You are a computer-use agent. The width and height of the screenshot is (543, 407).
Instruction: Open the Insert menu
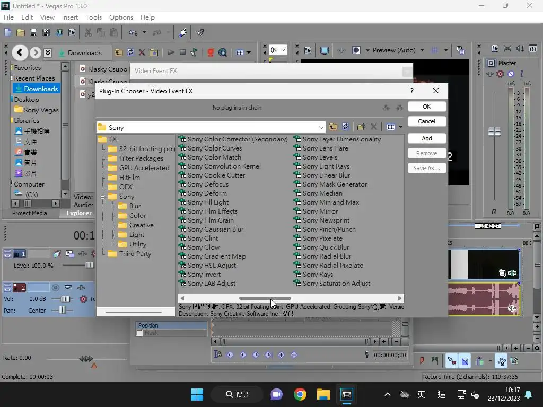coord(70,17)
